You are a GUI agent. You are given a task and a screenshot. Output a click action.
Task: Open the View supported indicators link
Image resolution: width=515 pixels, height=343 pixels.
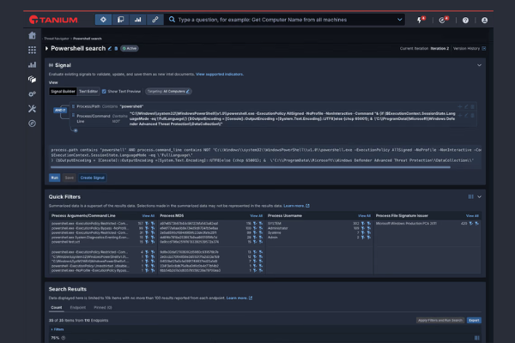220,75
